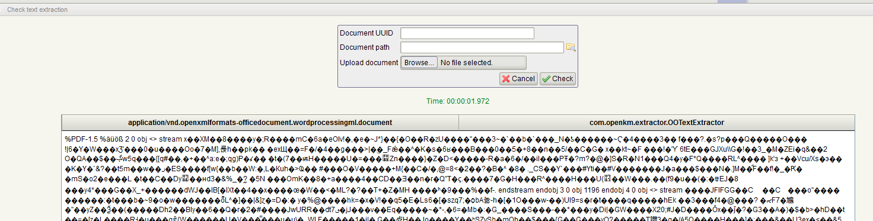Viewport: 873px width, 221px height.
Task: Click the Check button
Action: (557, 79)
